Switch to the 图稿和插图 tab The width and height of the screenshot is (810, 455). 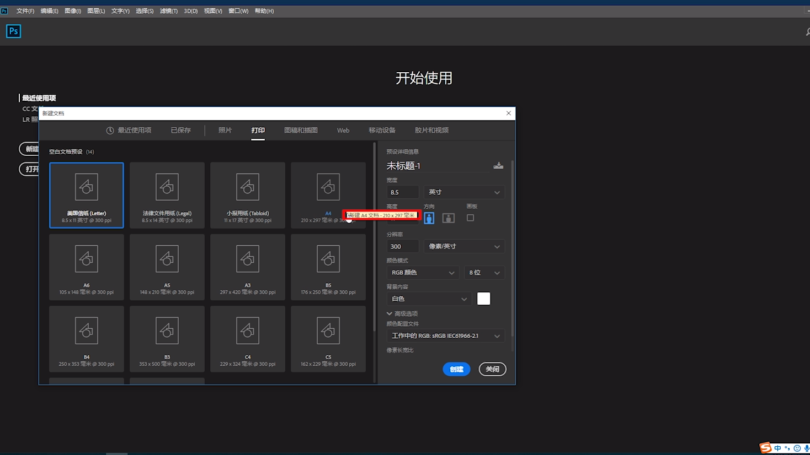click(x=301, y=131)
